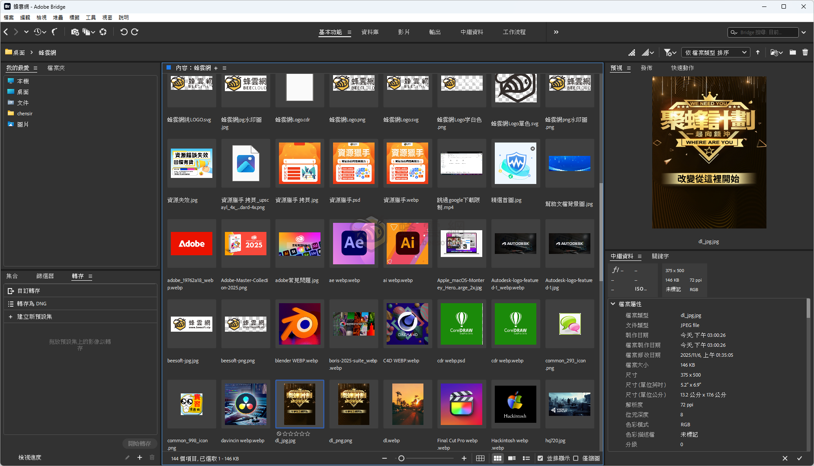This screenshot has width=814, height=466.
Task: Click 自訂轉存 export preset
Action: pyautogui.click(x=80, y=291)
